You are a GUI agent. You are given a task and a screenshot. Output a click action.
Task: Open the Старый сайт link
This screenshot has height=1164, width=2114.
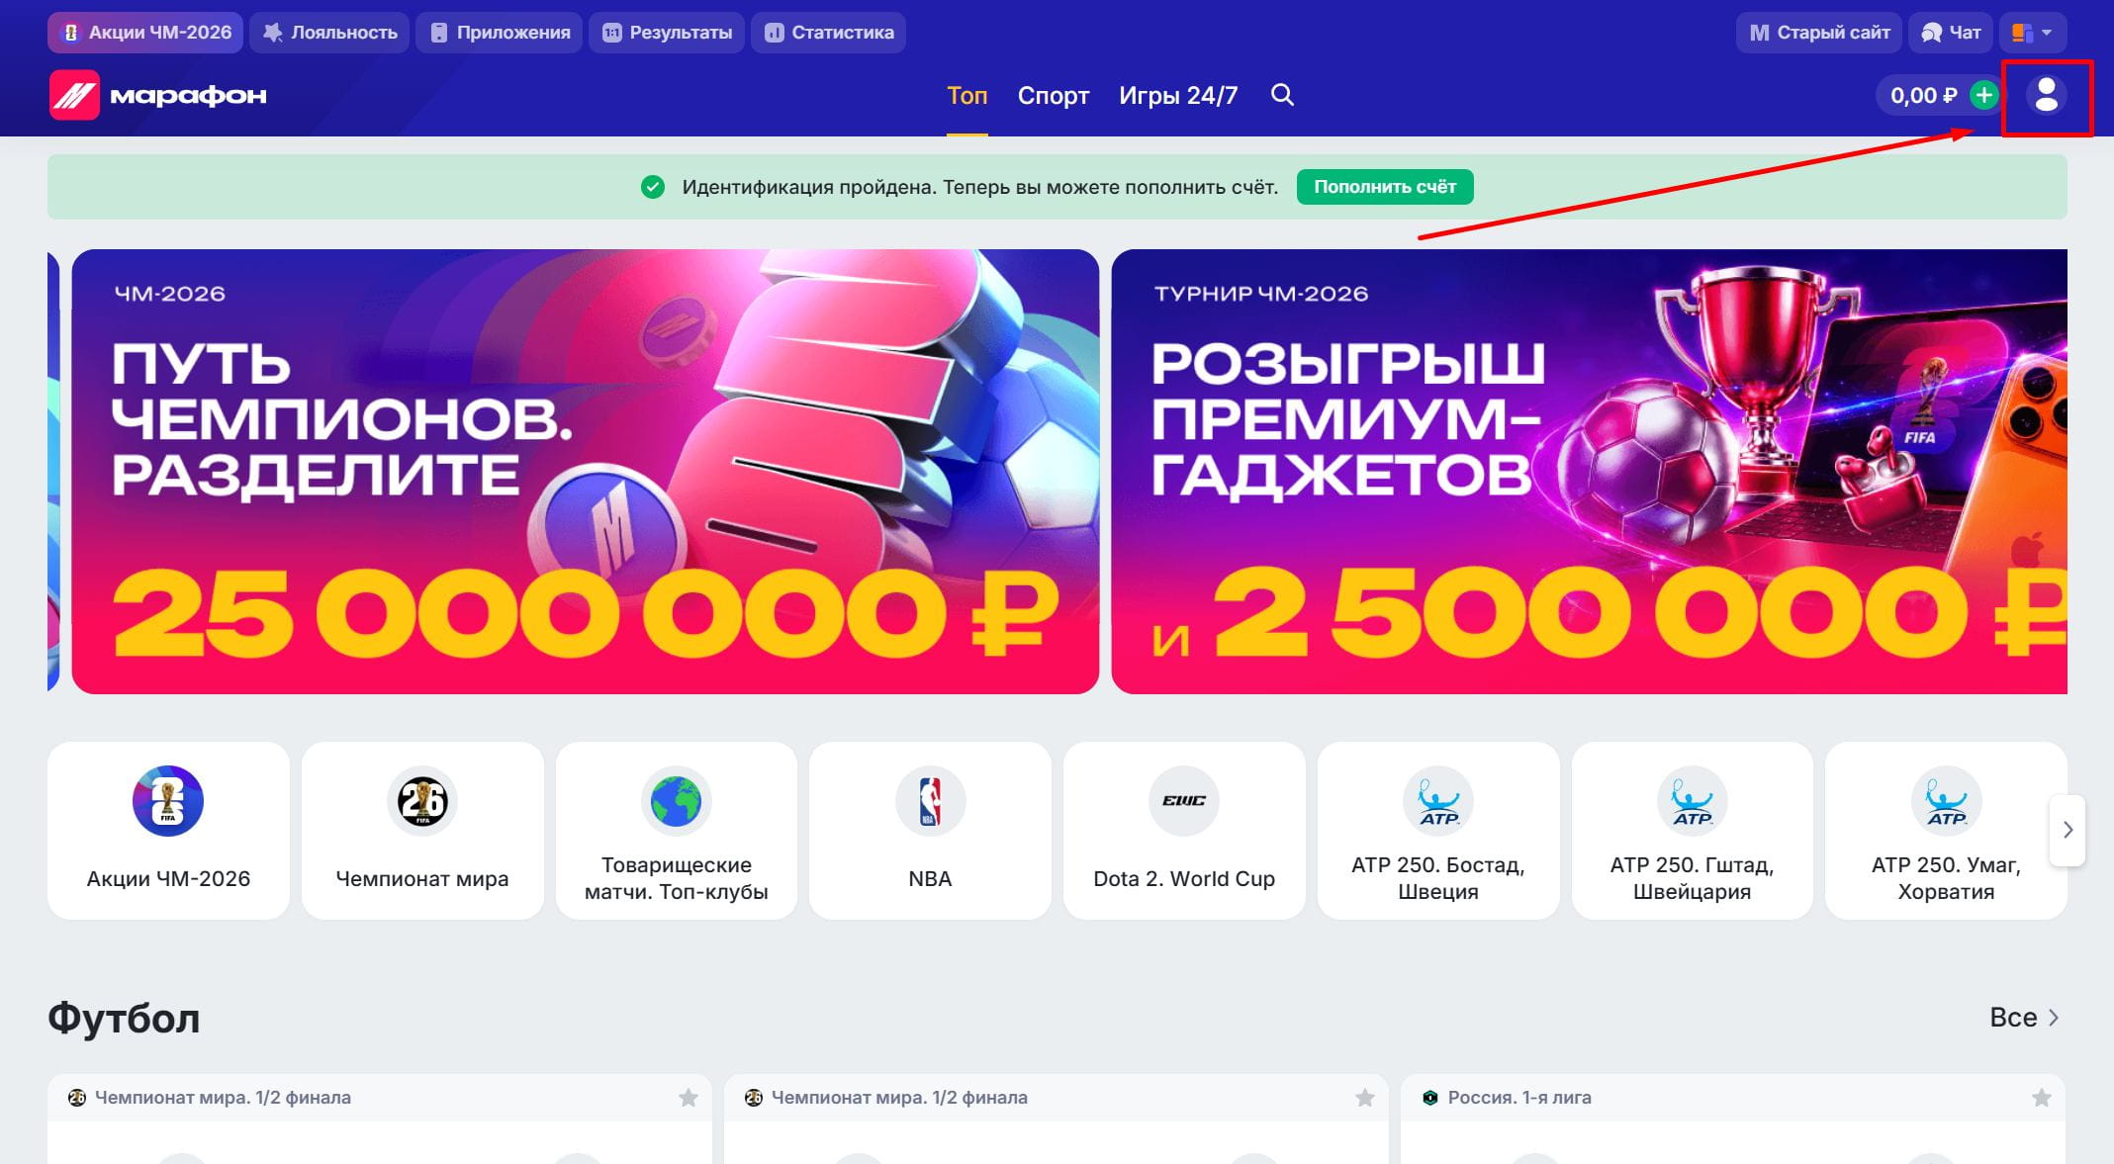click(x=1820, y=33)
